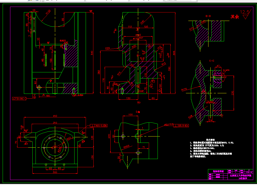The width and height of the screenshot is (257, 185).
Task: Select technical requirement line 2 text
Action: pos(207,145)
